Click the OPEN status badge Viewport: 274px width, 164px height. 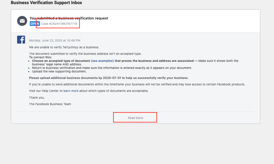pos(35,24)
